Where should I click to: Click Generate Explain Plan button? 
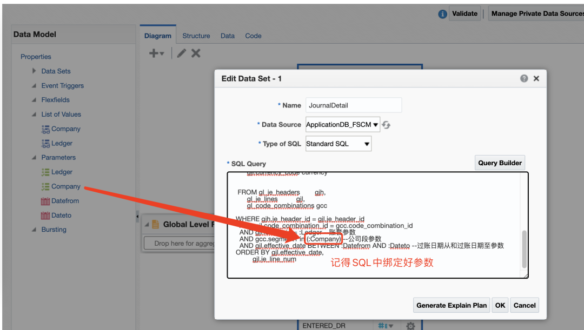click(452, 306)
